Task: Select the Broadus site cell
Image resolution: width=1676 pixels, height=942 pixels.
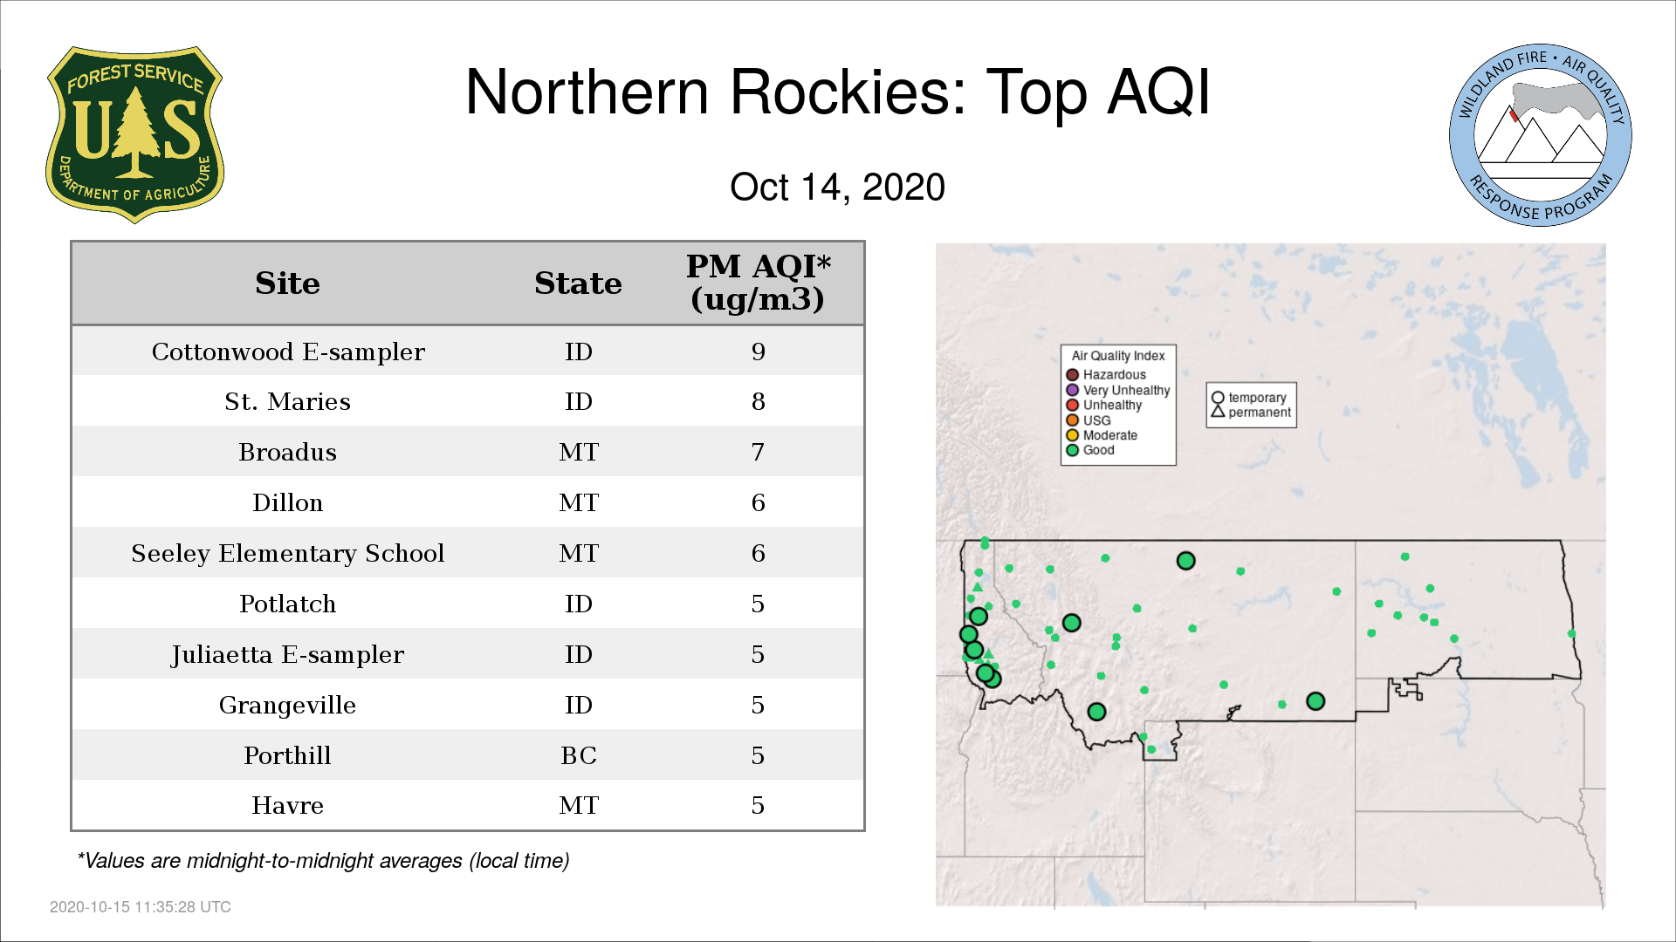Action: pos(288,452)
